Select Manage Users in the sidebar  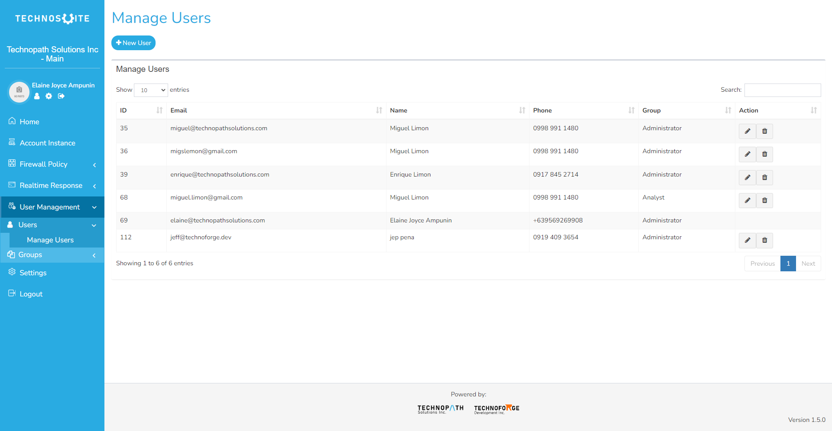pos(51,240)
